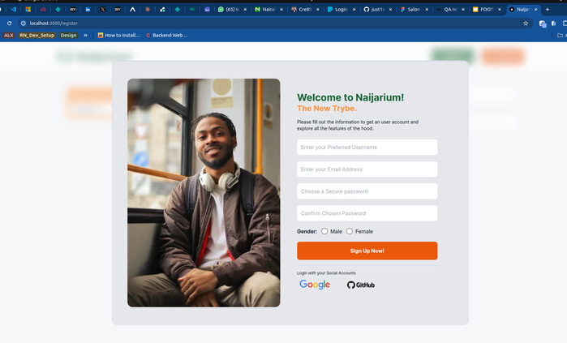The image size is (567, 343).
Task: Click the Confirm Chosen Password field
Action: [367, 213]
